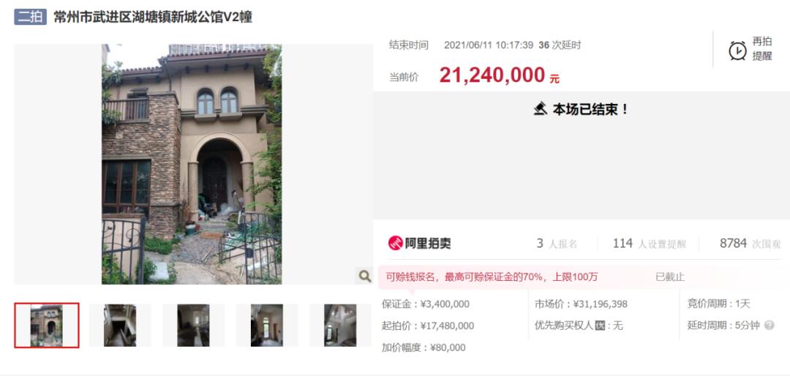Click the alarm clock reminder icon
This screenshot has height=376, width=790.
[737, 50]
